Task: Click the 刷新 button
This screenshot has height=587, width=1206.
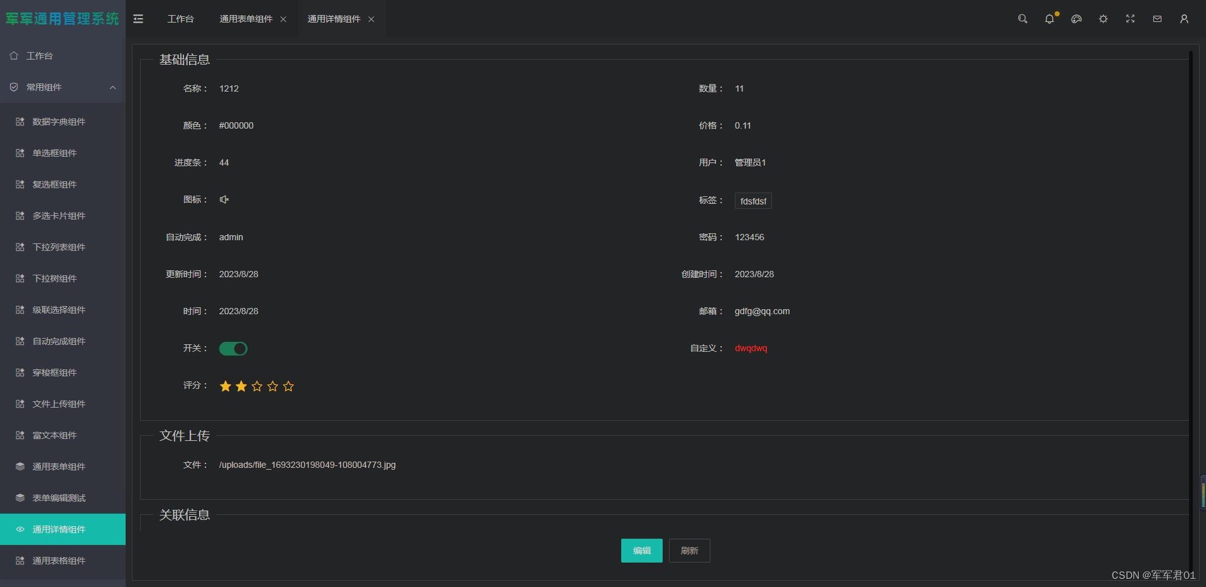Action: point(689,551)
